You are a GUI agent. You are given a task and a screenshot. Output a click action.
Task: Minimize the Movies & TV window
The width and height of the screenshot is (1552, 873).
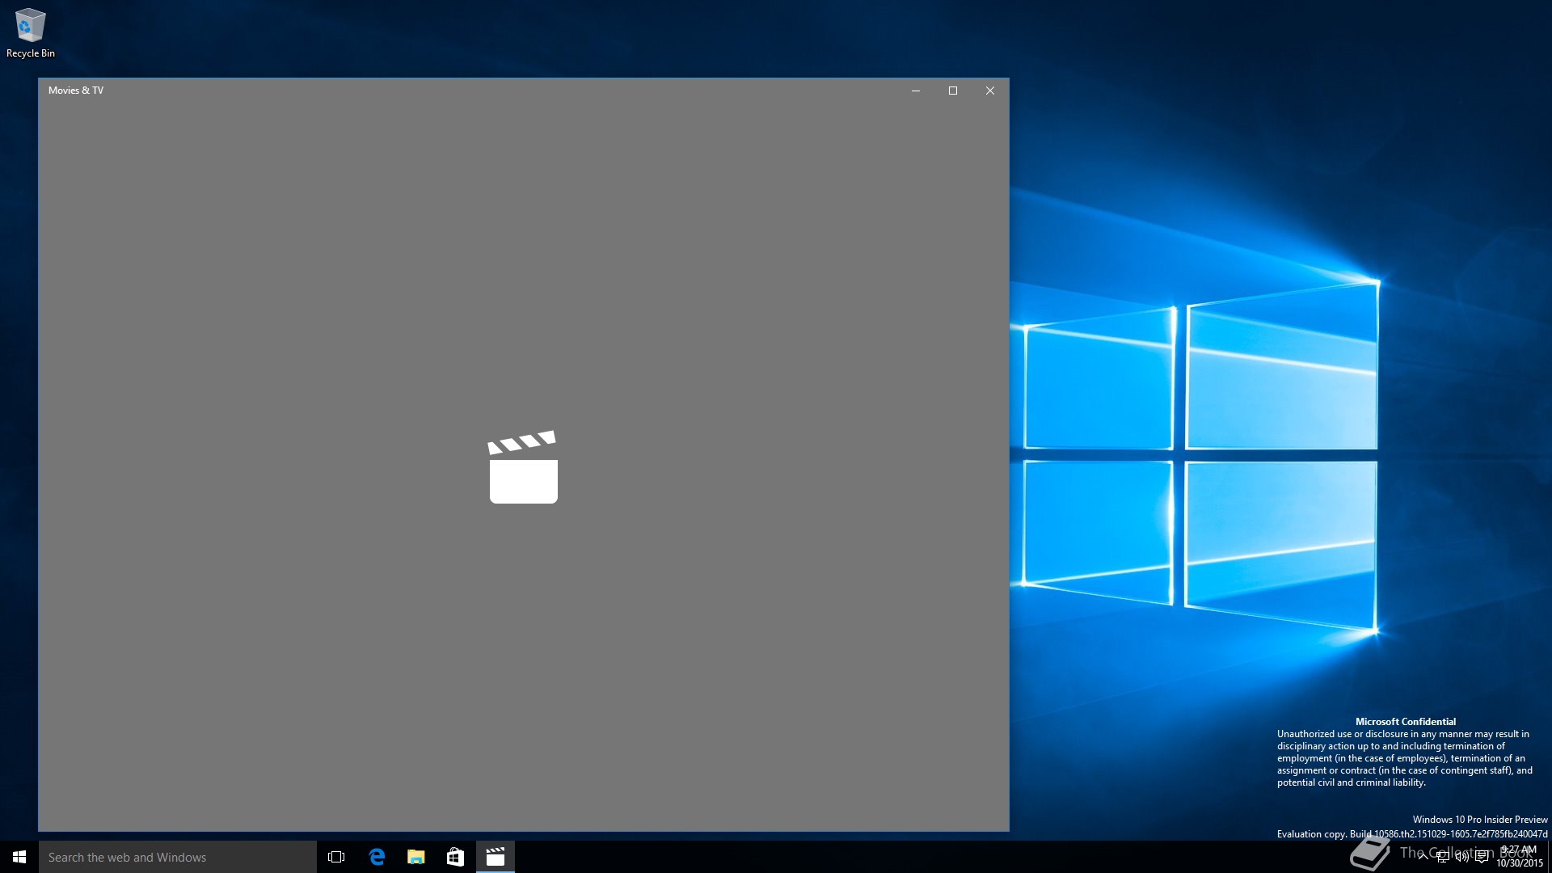point(916,91)
